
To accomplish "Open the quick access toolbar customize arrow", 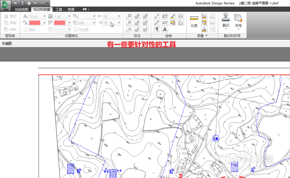I will (48, 3).
